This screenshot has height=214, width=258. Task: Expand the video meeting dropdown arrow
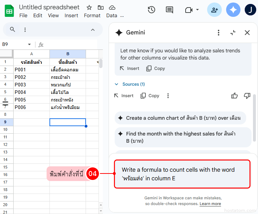point(197,10)
